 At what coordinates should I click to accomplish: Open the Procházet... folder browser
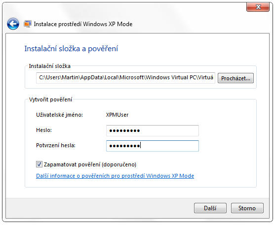236,78
